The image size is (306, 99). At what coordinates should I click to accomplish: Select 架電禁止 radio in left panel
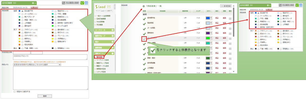coord(56,48)
